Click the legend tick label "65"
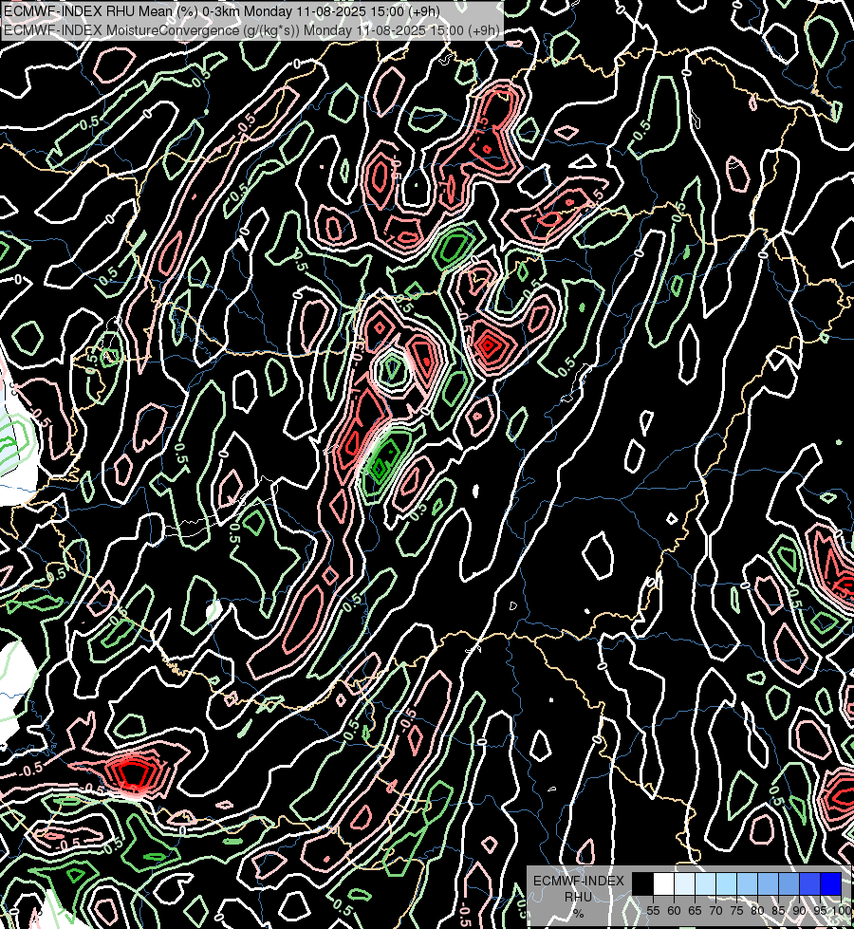Viewport: 854px width, 929px height. (x=695, y=911)
